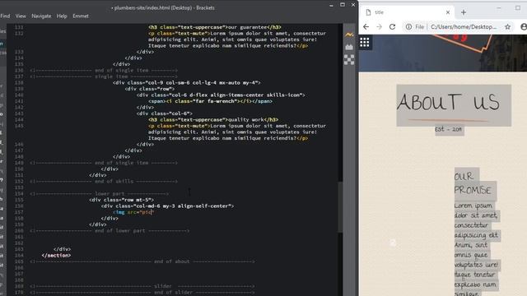
Task: Go forward in the Chrome browser
Action: [x=379, y=26]
